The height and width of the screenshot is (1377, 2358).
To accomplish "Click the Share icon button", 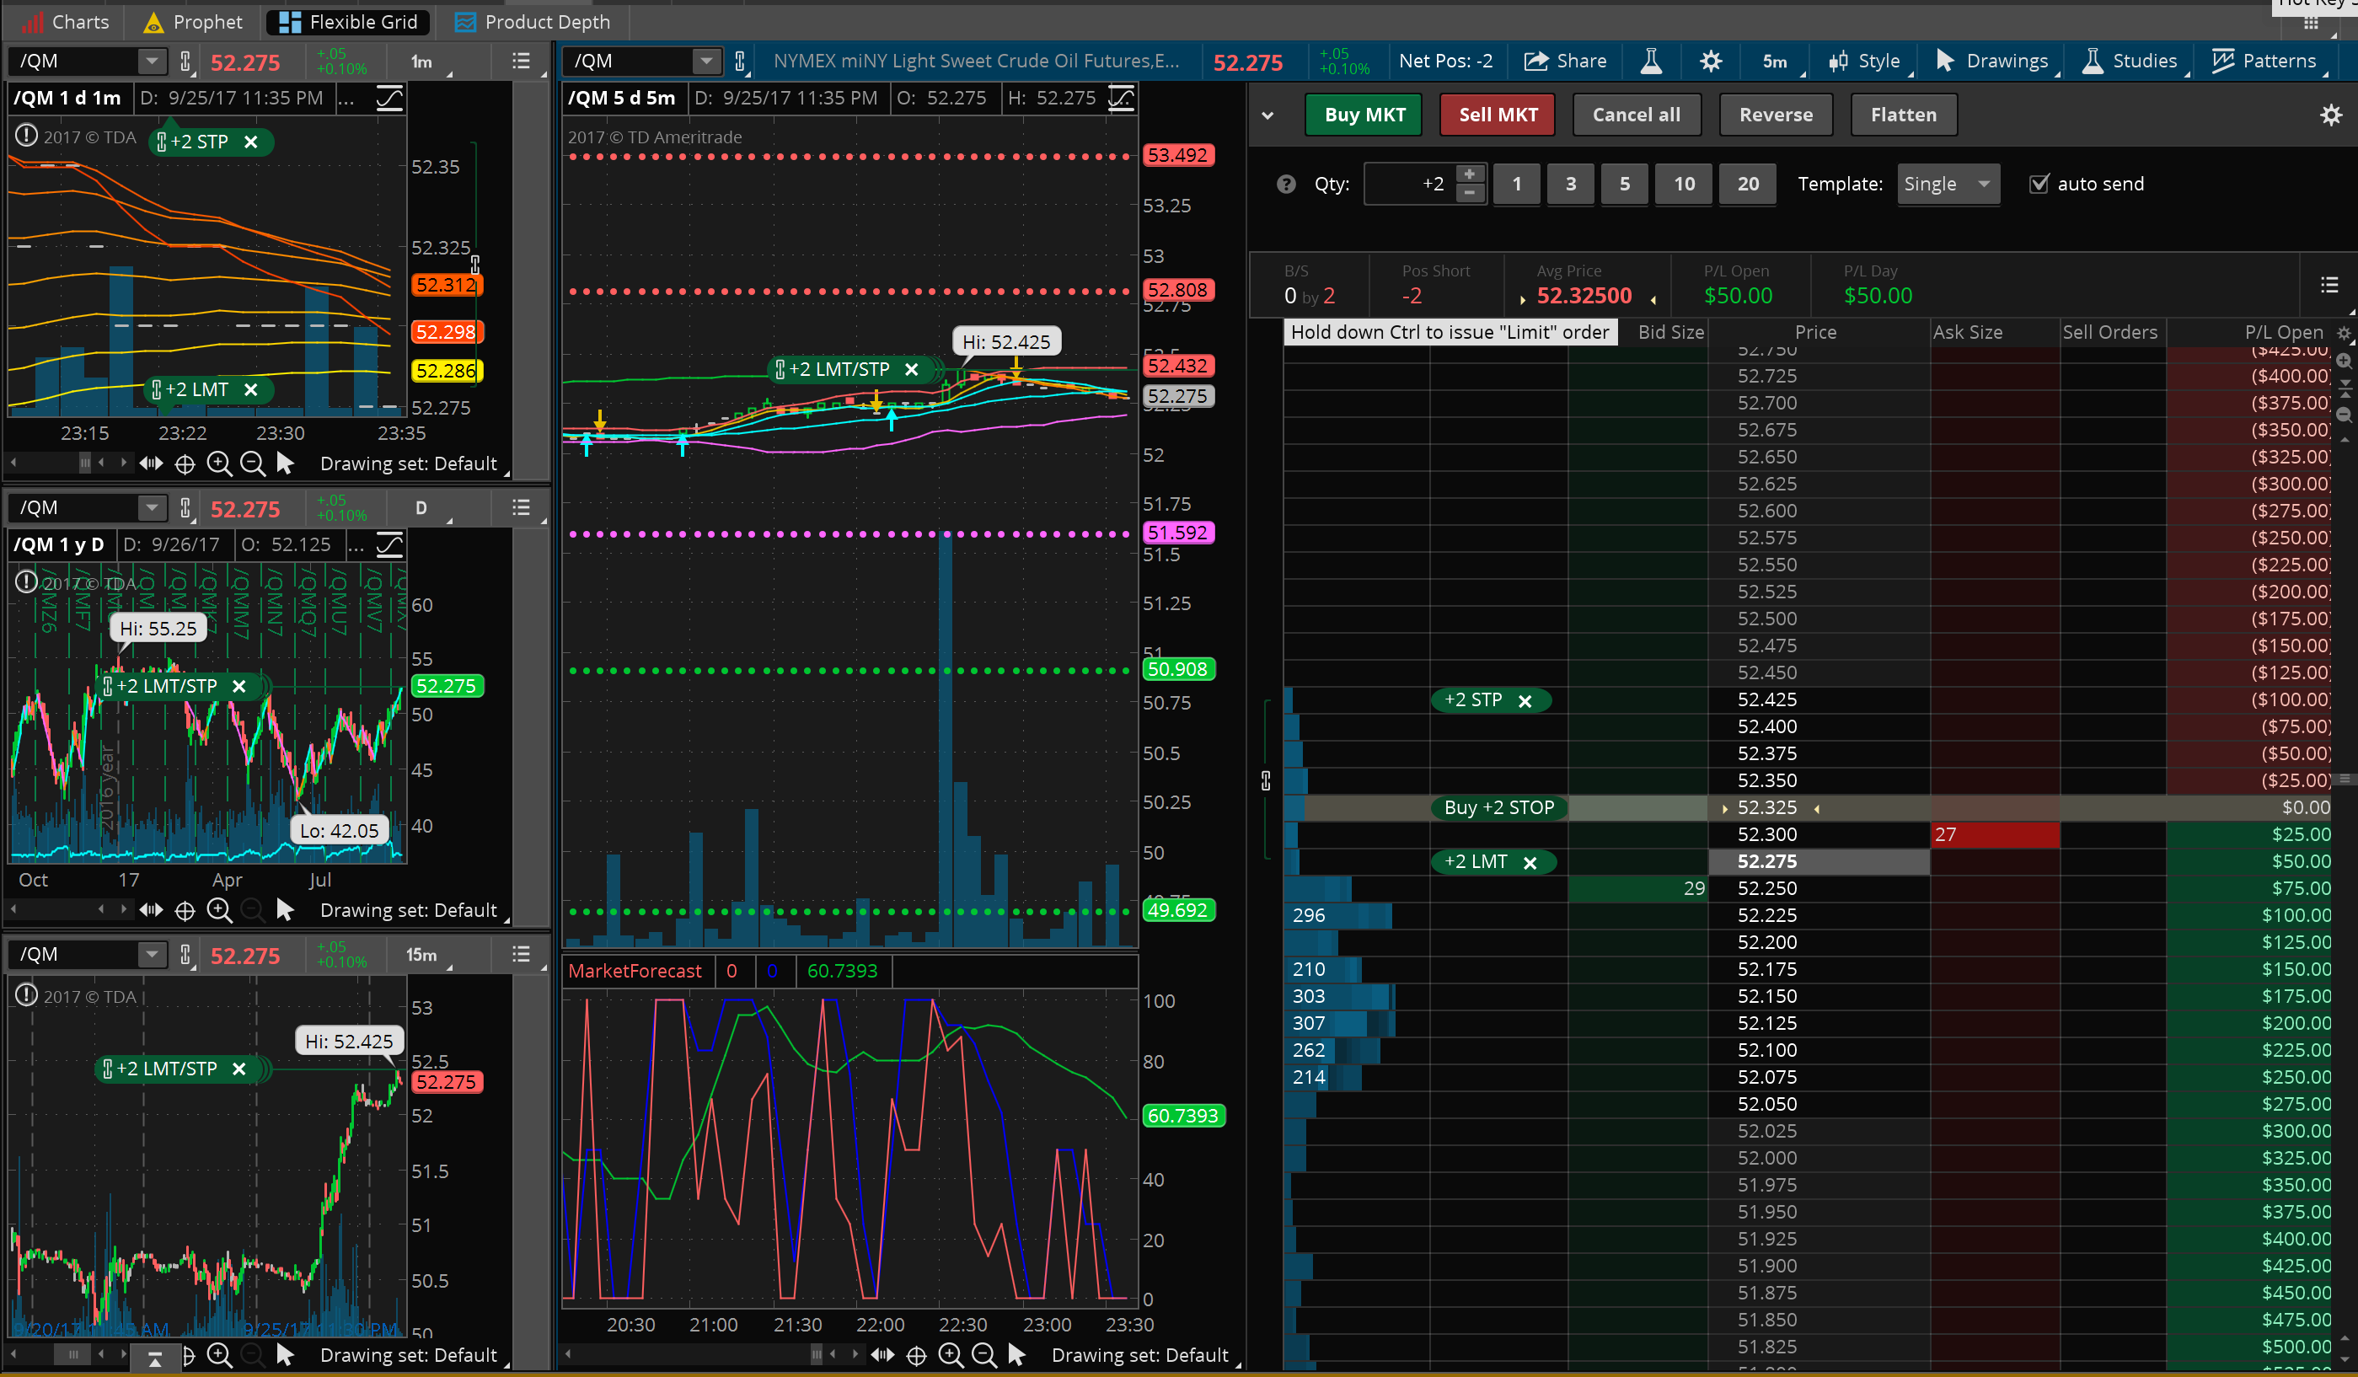I will (x=1564, y=62).
